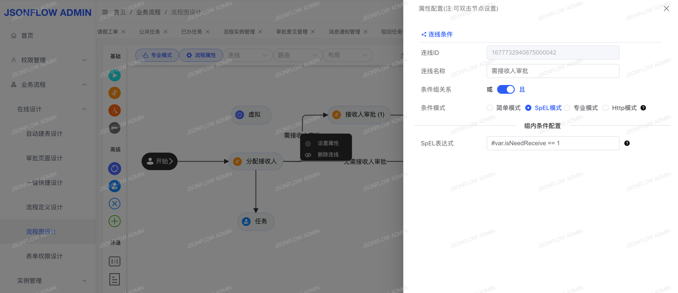Image resolution: width=678 pixels, height=293 pixels.
Task: Pick the blue X circle palette icon
Action: coord(115,204)
